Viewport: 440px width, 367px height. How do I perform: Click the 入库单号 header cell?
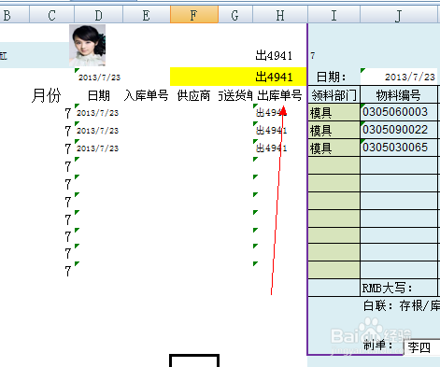(147, 95)
